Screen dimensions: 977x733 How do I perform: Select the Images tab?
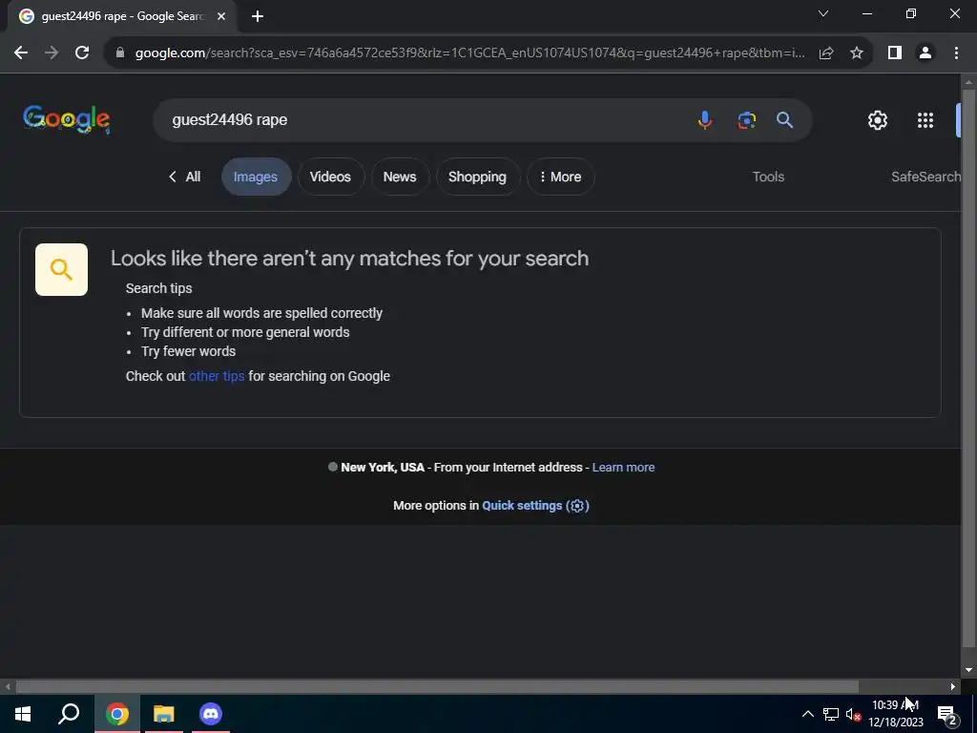[256, 177]
